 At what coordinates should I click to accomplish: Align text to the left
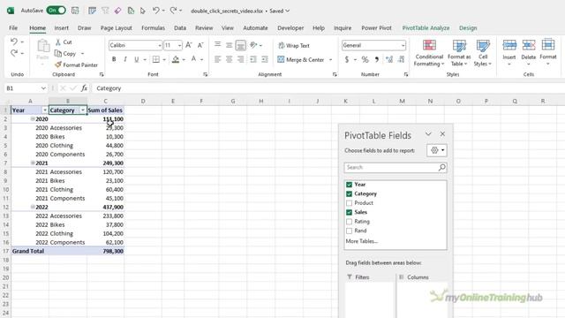click(x=218, y=59)
